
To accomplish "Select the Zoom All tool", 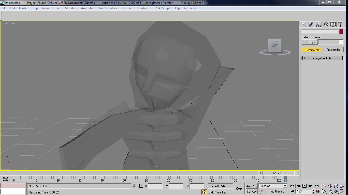I will click(330, 186).
